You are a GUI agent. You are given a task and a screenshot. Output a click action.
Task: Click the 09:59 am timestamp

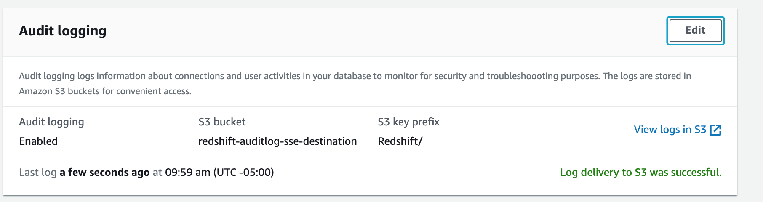tap(187, 173)
